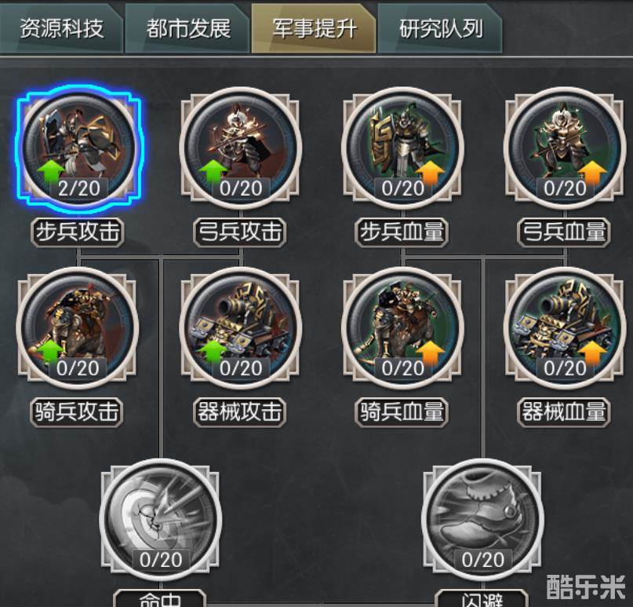Click the 骑兵攻击 name label
This screenshot has width=633, height=607.
pyautogui.click(x=77, y=412)
